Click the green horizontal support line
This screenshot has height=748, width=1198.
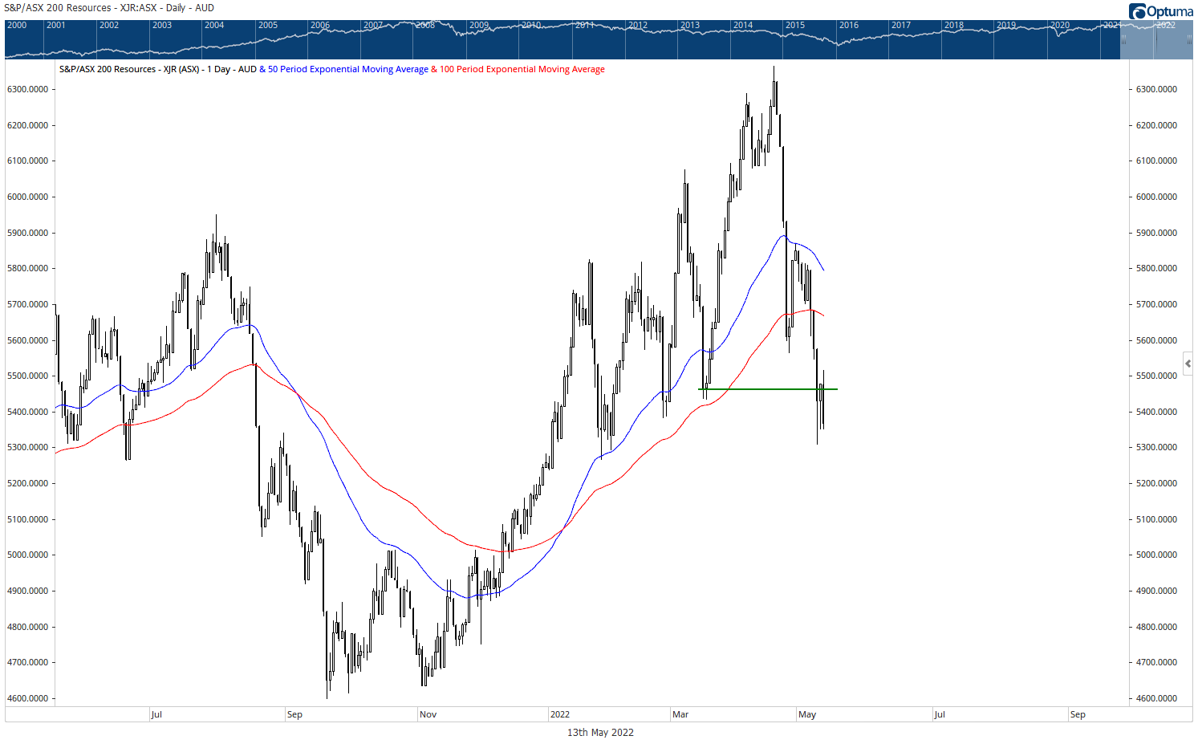click(x=762, y=389)
